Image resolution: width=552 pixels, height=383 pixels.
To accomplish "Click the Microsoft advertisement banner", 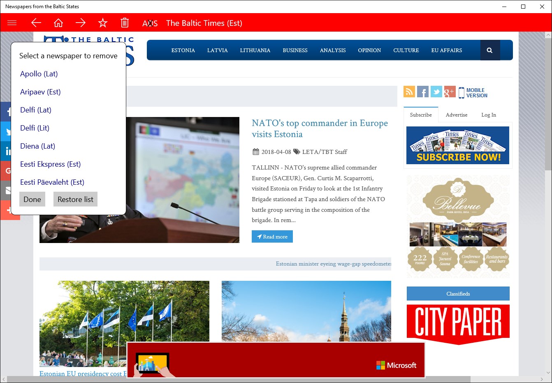I will [x=276, y=360].
